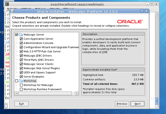Go back with the Previous button
The image size is (166, 114).
pos(122,104)
